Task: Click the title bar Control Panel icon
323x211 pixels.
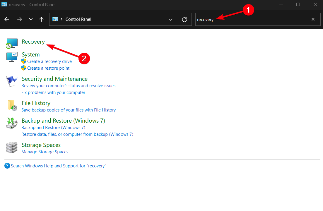Action: 4,4
